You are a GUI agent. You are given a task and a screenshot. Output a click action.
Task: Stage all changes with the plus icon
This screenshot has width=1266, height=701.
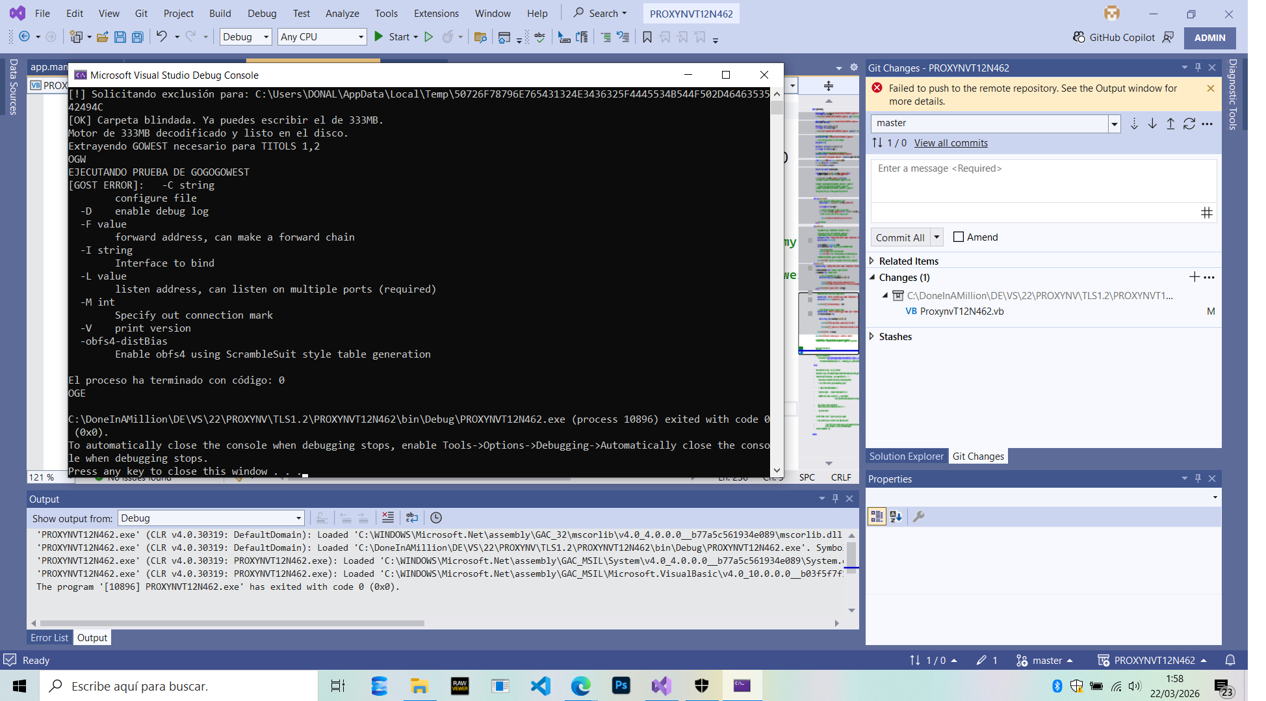[1195, 277]
